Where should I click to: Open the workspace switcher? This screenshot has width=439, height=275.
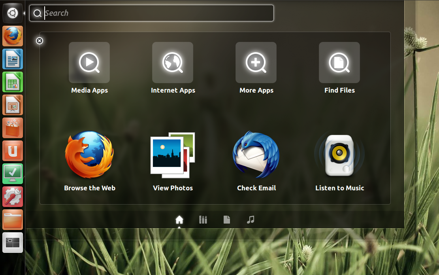pos(13,243)
